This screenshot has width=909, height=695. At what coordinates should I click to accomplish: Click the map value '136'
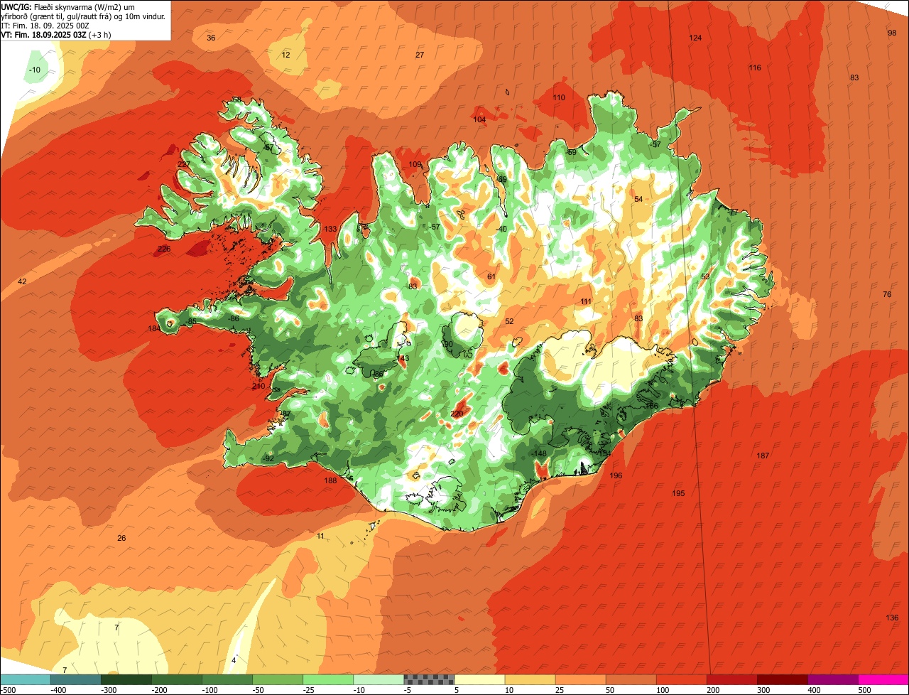893,617
